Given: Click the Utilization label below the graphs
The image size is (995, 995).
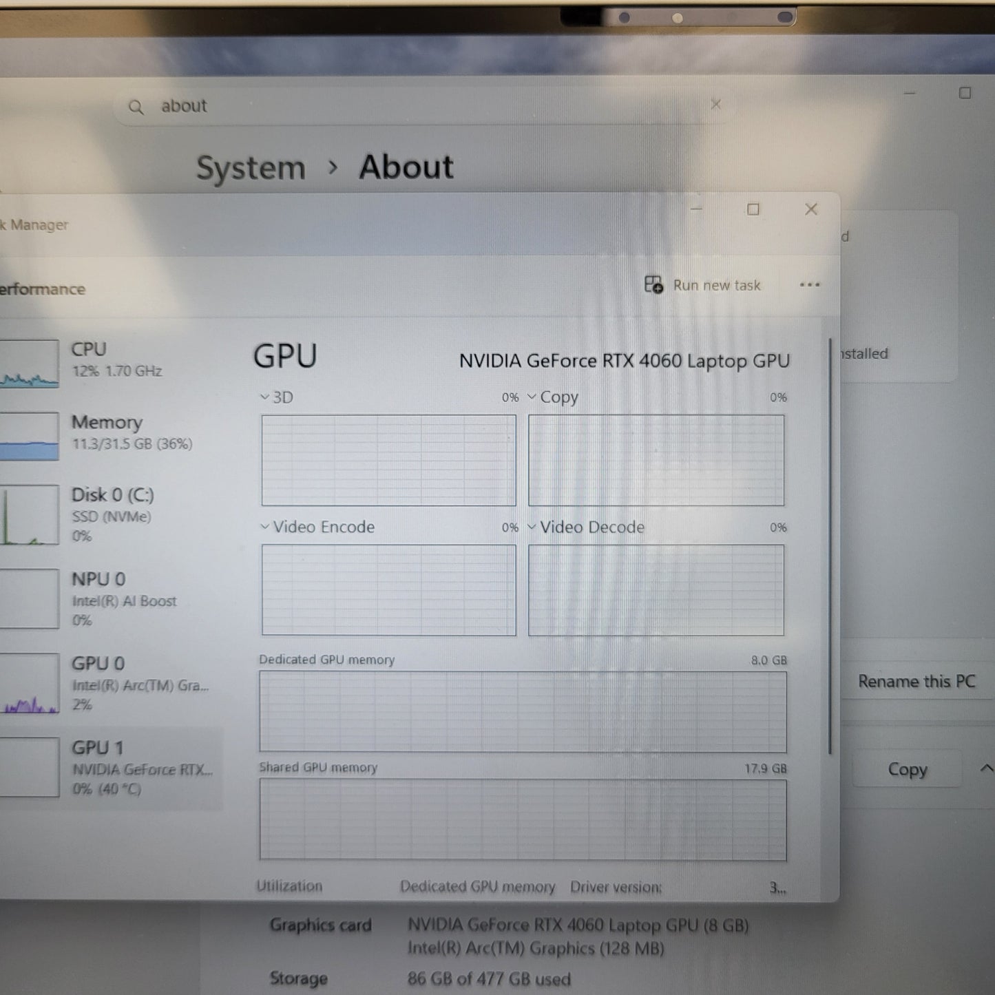Looking at the screenshot, I should 289,886.
